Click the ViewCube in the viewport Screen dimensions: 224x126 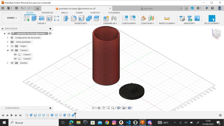tap(216, 34)
